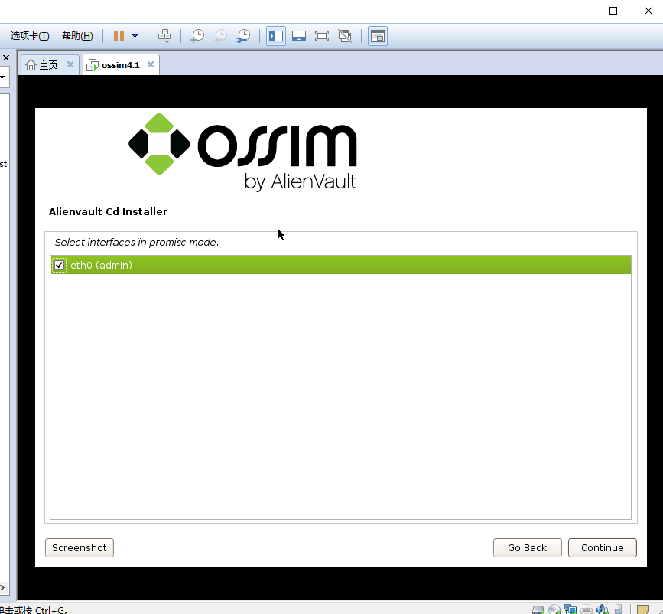Close the ossim4.1 tab
The image size is (663, 614).
coord(151,64)
